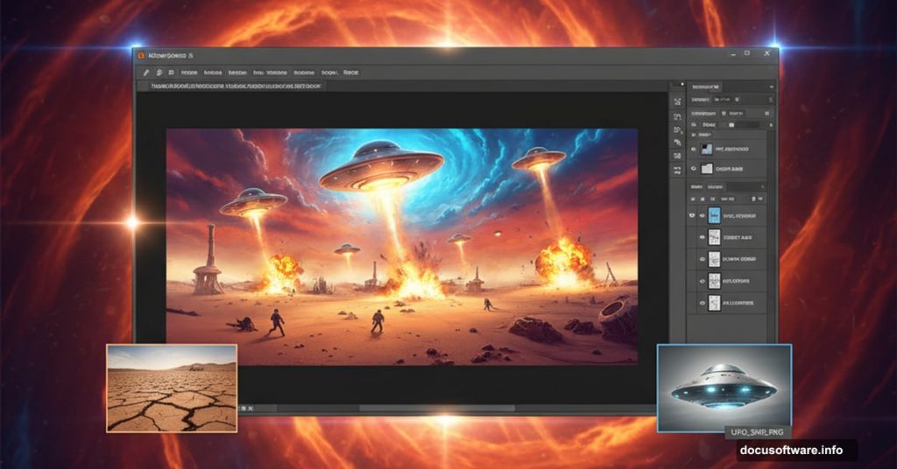Hide the upper layer with the white folder thumbnail
This screenshot has width=897, height=469.
[694, 169]
